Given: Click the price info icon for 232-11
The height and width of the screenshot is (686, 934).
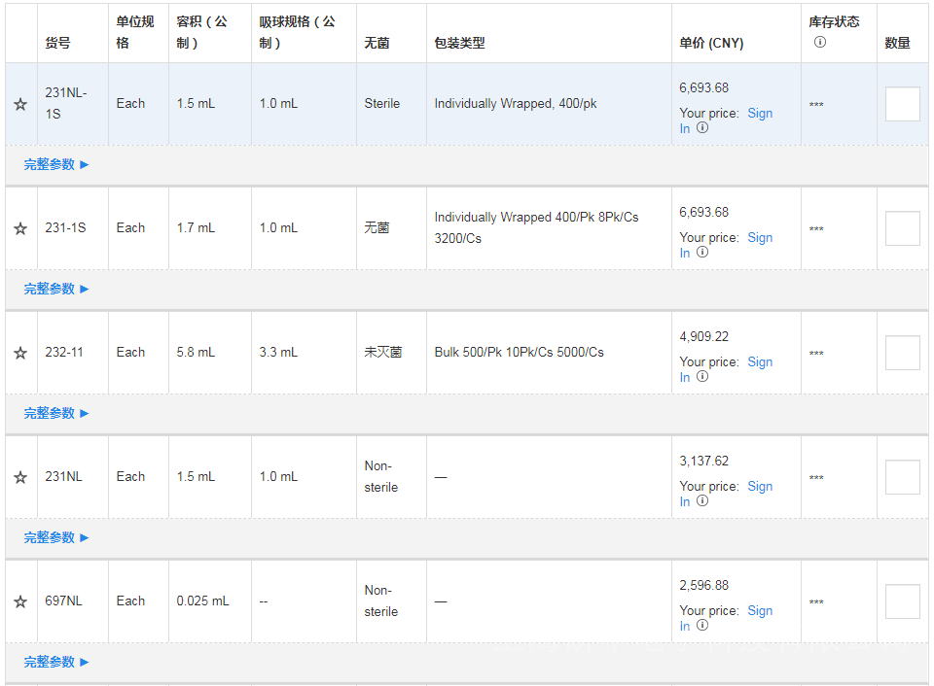Looking at the screenshot, I should (x=702, y=377).
